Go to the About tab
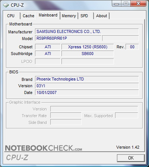 (101, 16)
